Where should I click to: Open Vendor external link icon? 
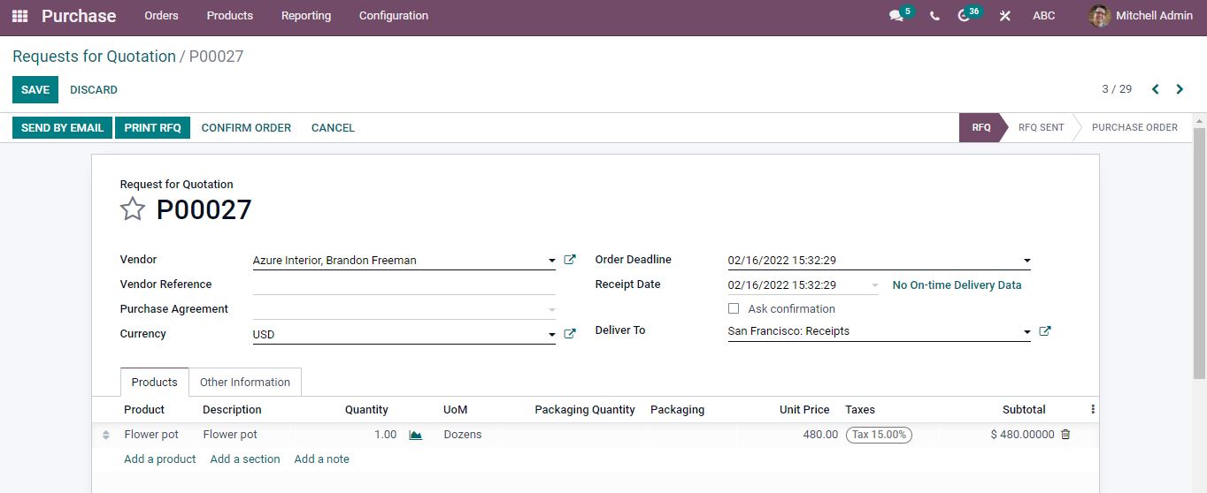coord(570,260)
